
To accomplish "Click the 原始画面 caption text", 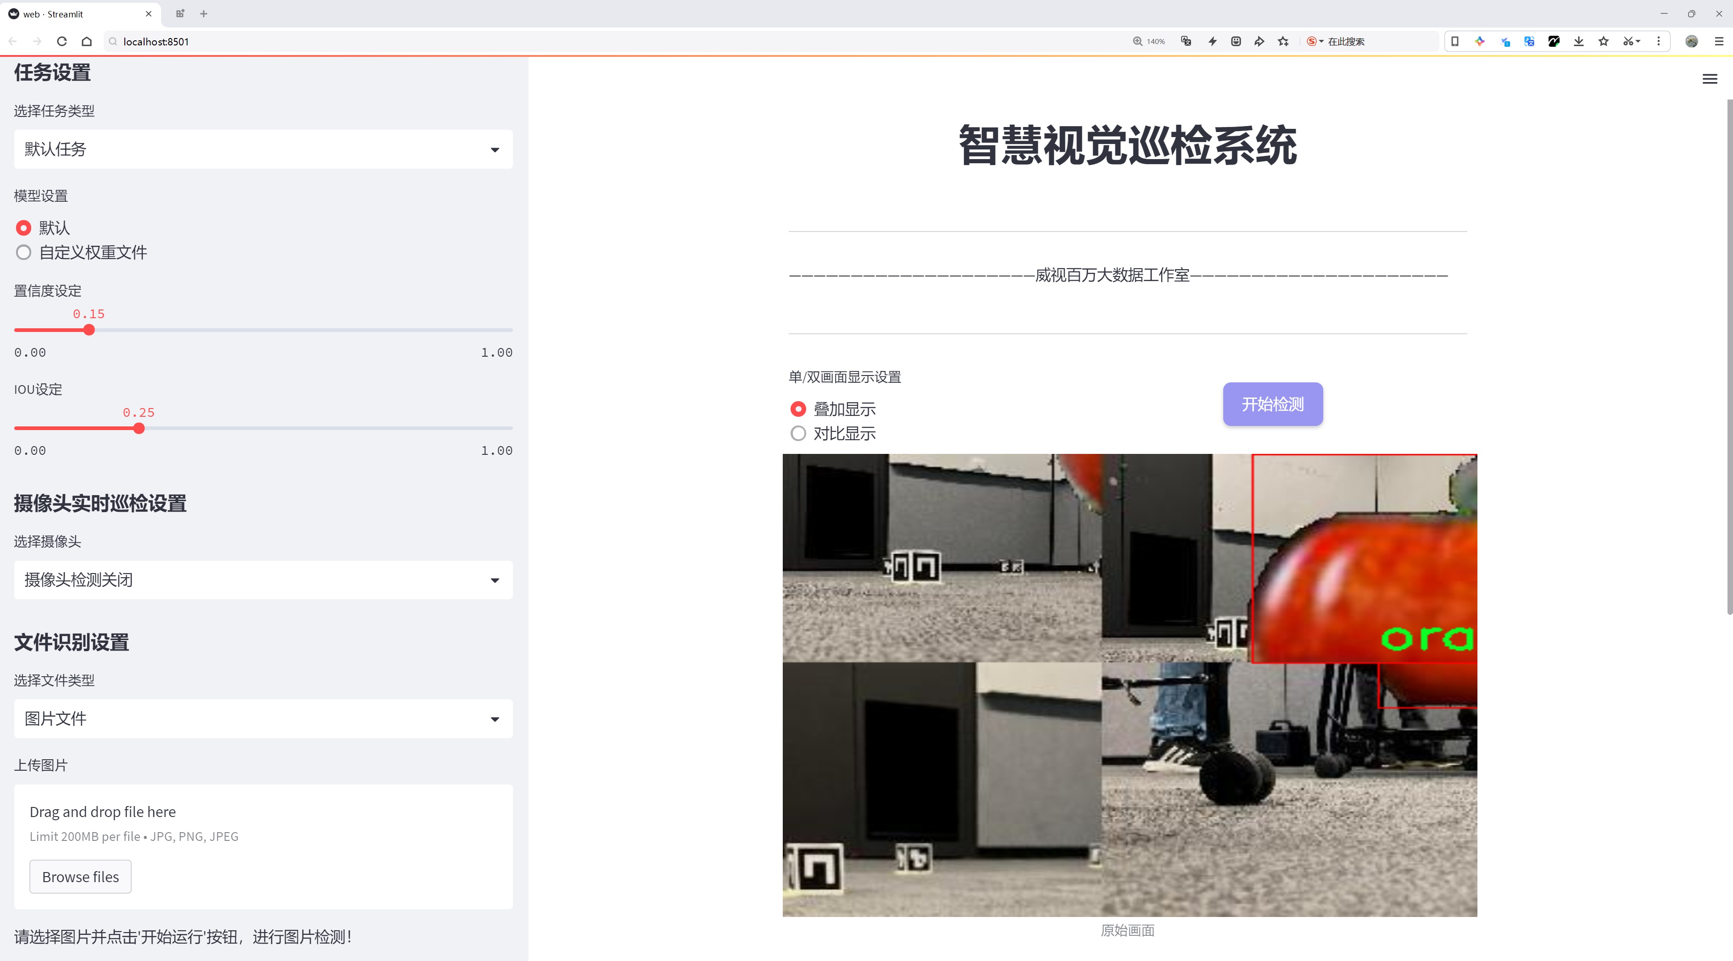I will 1127,930.
